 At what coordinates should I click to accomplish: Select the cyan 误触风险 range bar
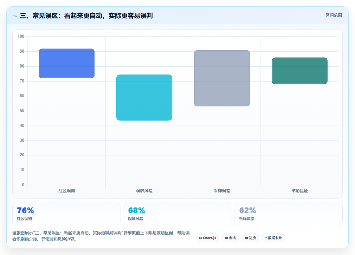point(144,97)
